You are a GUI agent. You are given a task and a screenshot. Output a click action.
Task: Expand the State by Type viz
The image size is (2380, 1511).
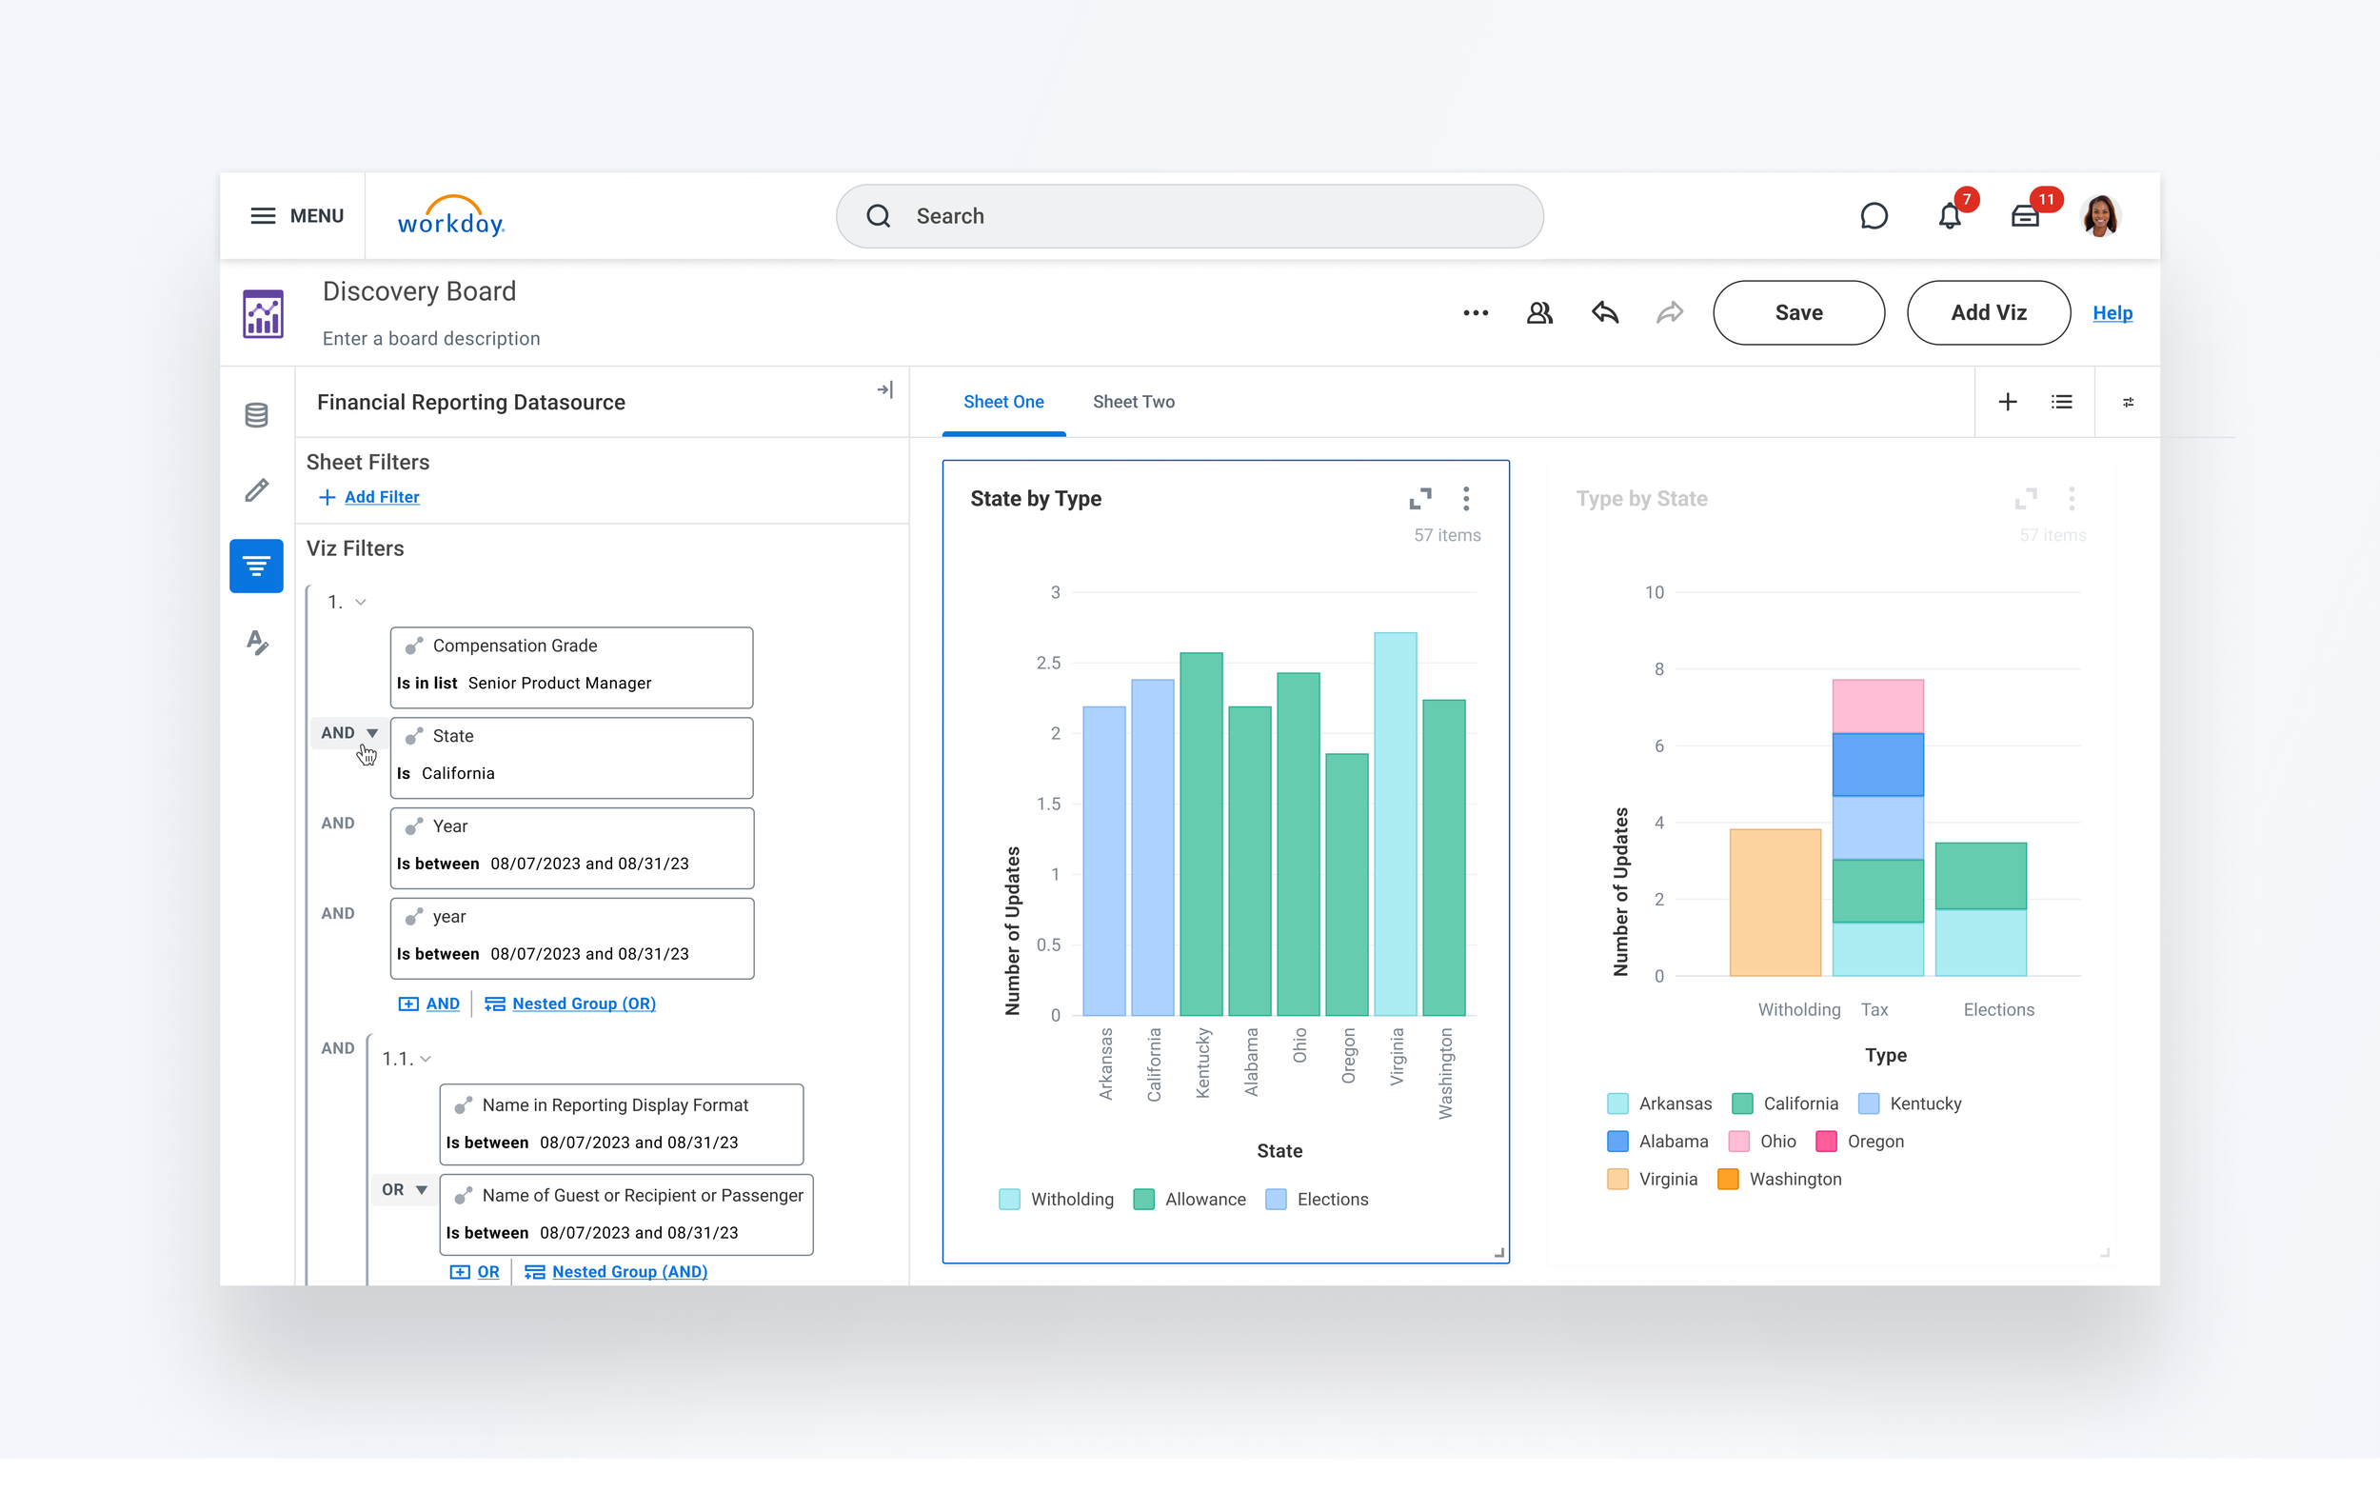[x=1419, y=499]
